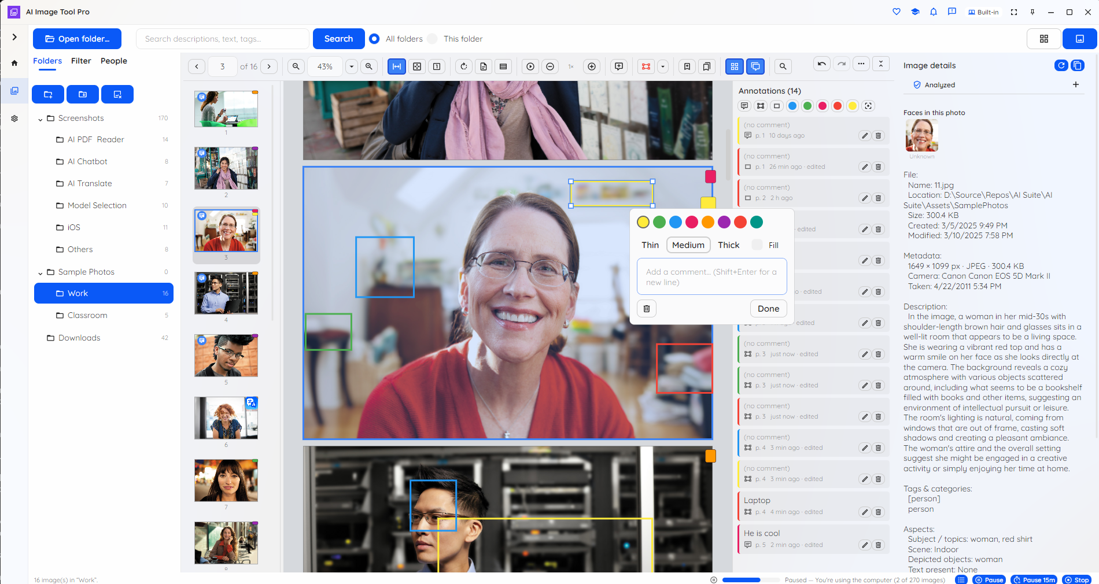Show all bookmarks
The height and width of the screenshot is (584, 1099).
coord(707,66)
